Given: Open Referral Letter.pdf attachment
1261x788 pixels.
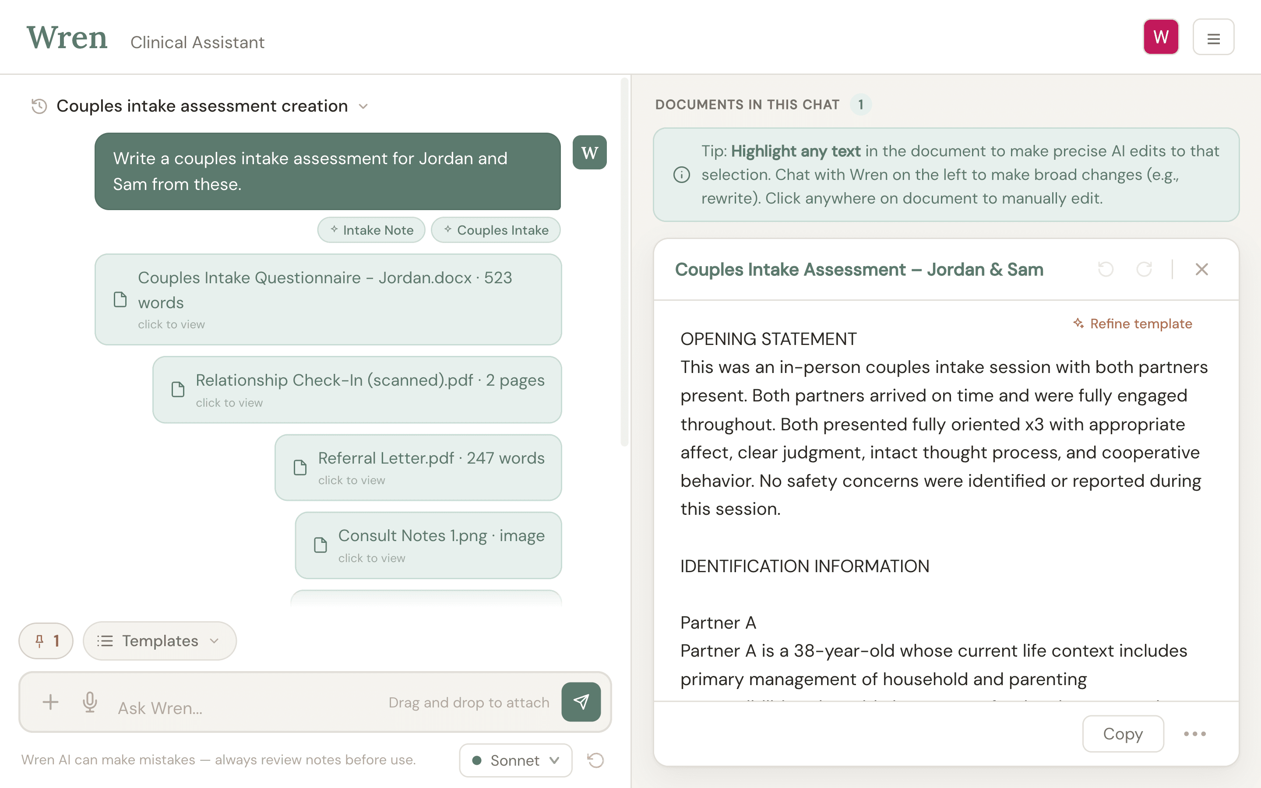Looking at the screenshot, I should point(418,468).
